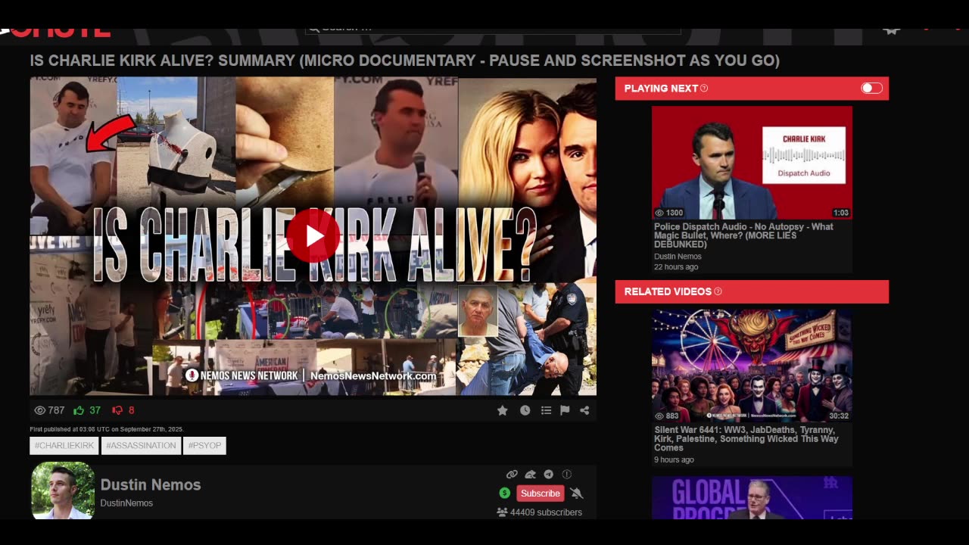Screen dimensions: 969x545
Task: Click the first published date text
Action: [107, 429]
